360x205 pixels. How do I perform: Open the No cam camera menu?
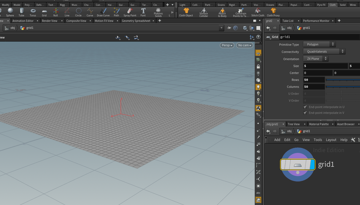[x=245, y=45]
